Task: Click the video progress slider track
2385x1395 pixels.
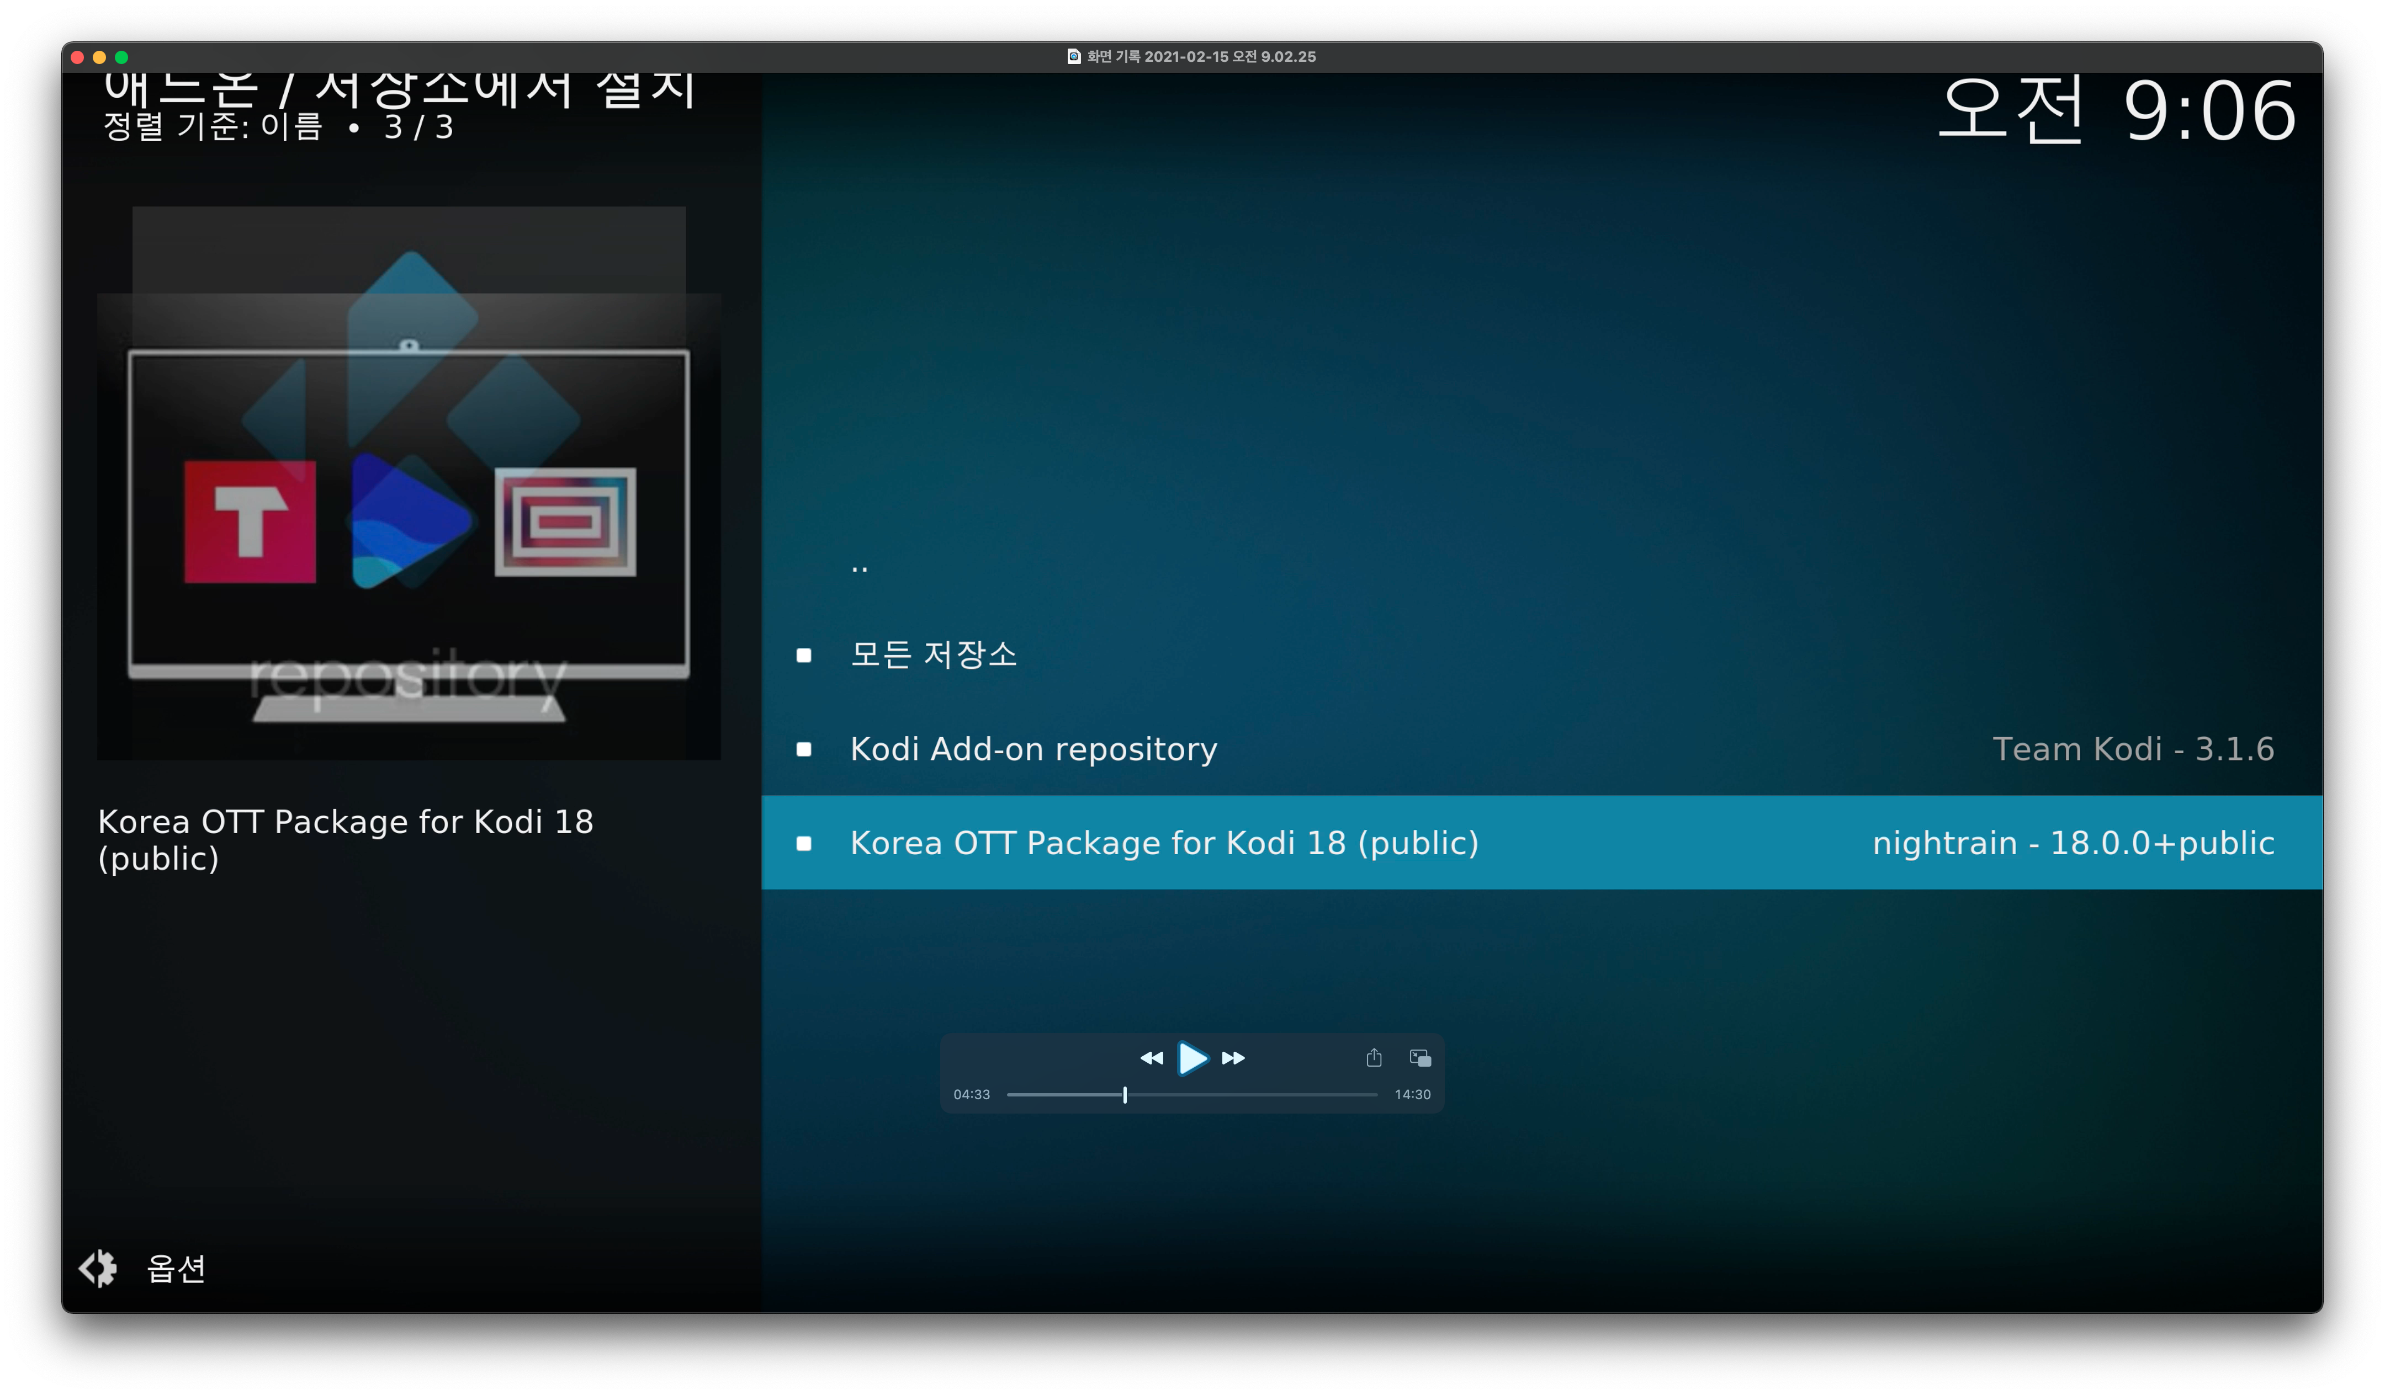Action: [1249, 1094]
